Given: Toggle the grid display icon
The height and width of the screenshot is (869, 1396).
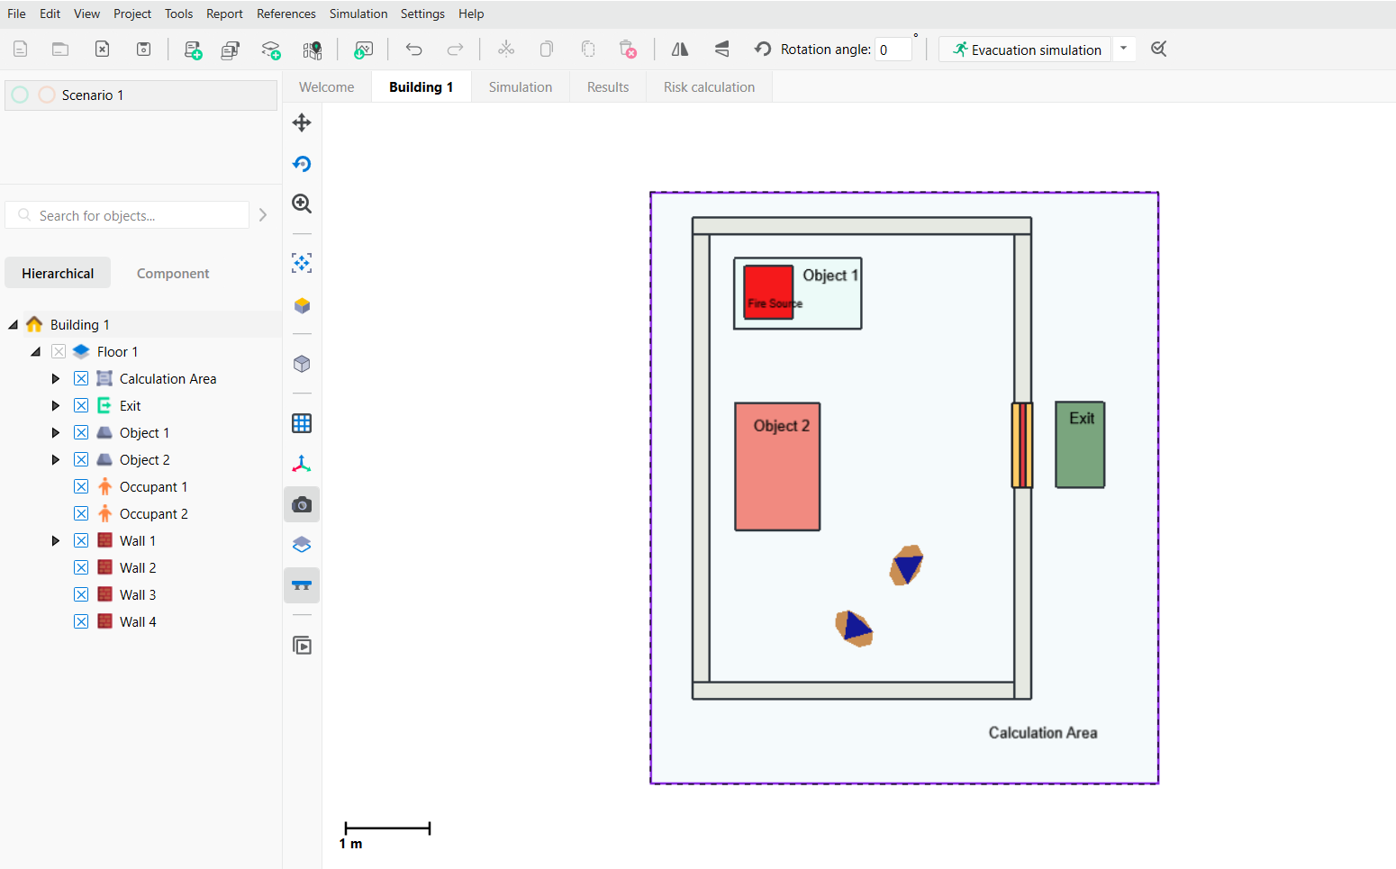Looking at the screenshot, I should pos(302,423).
